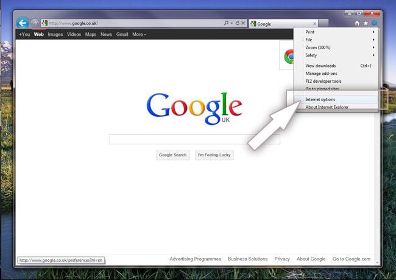
Task: Click the Forward navigation arrow button
Action: [35, 23]
